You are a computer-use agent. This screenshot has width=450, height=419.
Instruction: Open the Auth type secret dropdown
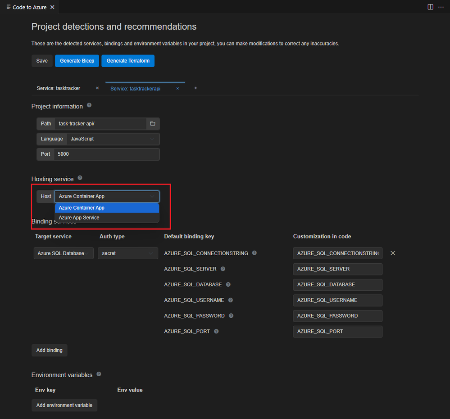click(x=128, y=253)
